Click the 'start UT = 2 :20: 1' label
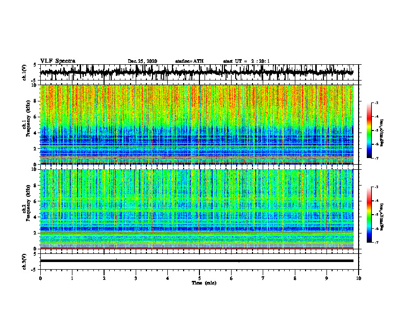404x312 pixels. [246, 61]
